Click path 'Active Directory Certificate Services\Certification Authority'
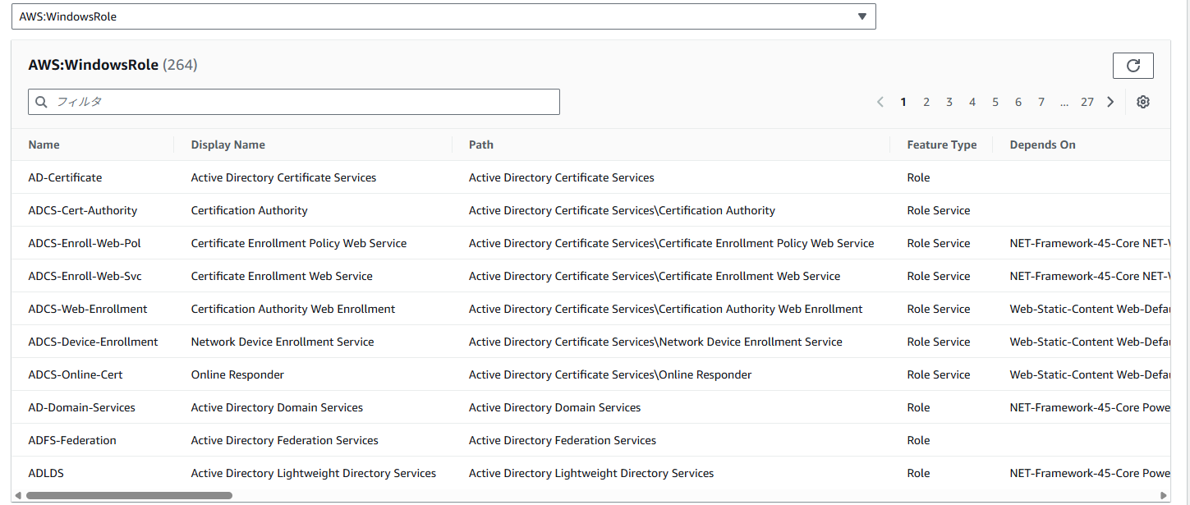The width and height of the screenshot is (1190, 505). [622, 210]
